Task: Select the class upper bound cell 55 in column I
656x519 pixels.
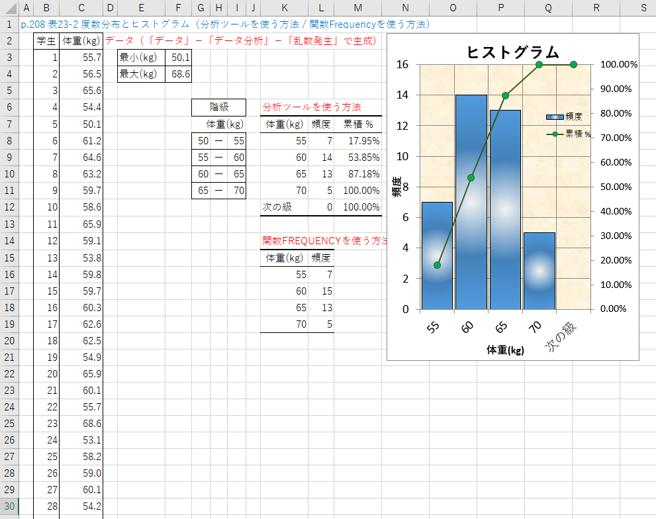Action: (x=238, y=141)
